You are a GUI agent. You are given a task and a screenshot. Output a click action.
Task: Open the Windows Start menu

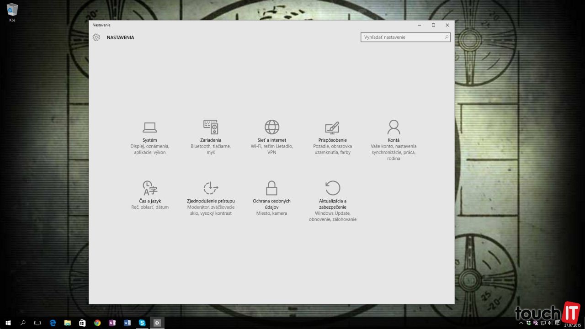coord(8,323)
